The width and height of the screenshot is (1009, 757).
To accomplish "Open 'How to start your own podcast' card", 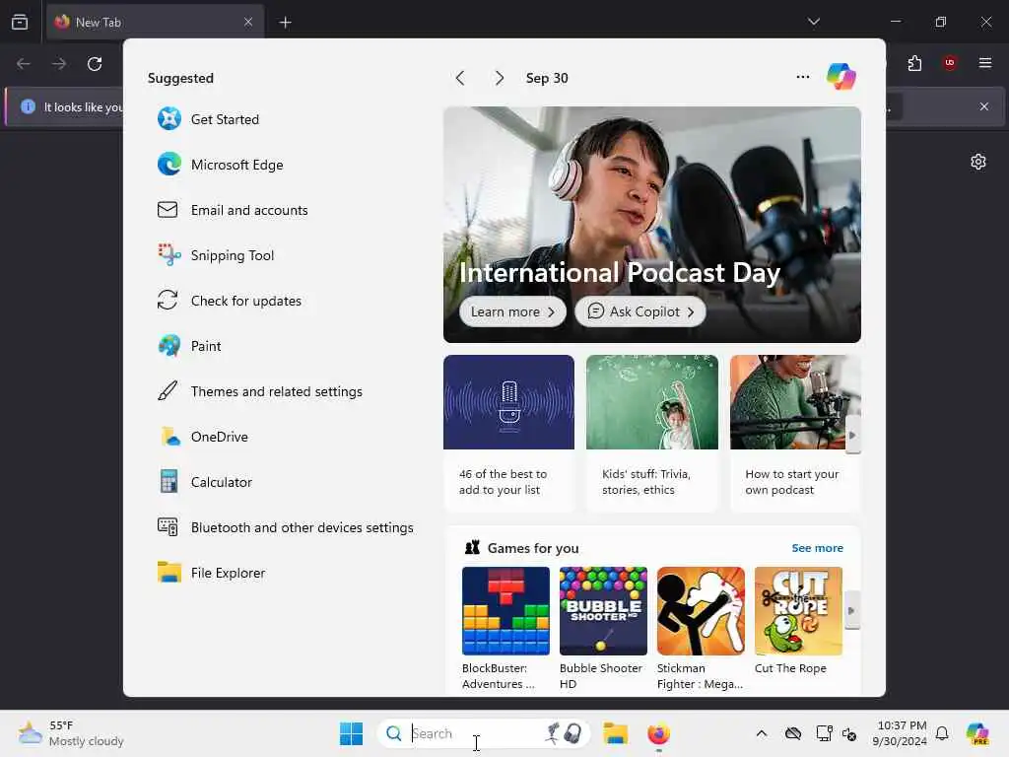I will pyautogui.click(x=795, y=433).
